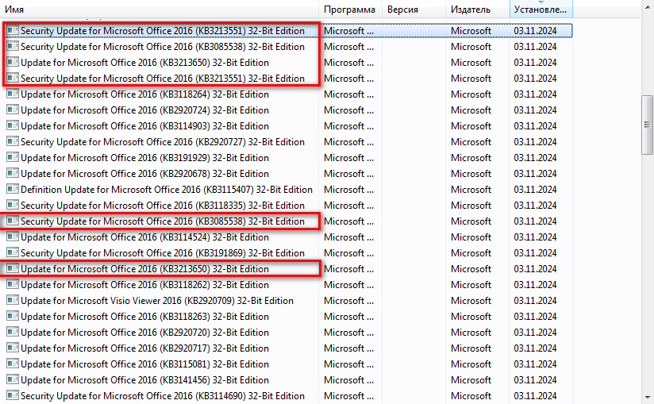Click the Установле... column header
This screenshot has width=654, height=404.
click(x=541, y=10)
